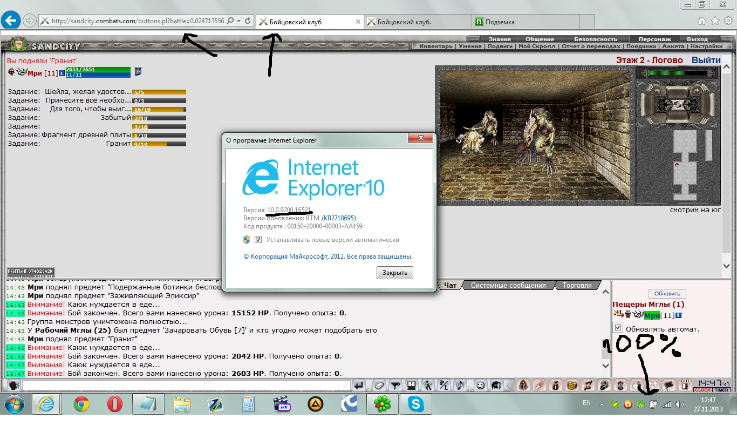This screenshot has height=432, width=737.
Task: Open 'Мой Скролл' in the submenu bar
Action: pyautogui.click(x=536, y=46)
